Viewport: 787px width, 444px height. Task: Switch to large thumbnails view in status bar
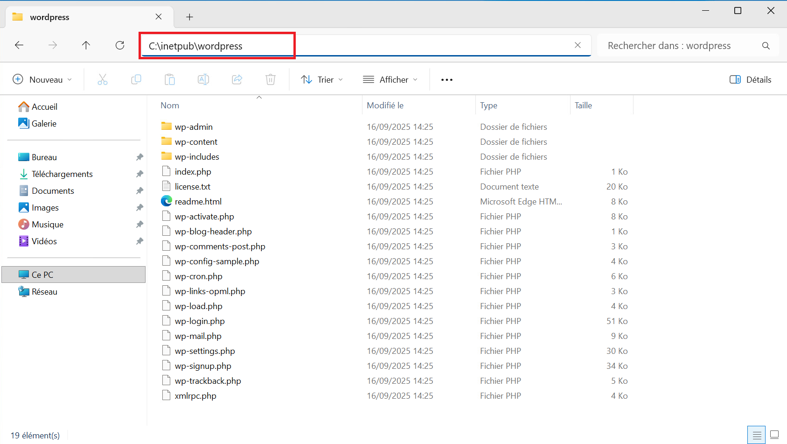click(x=774, y=435)
